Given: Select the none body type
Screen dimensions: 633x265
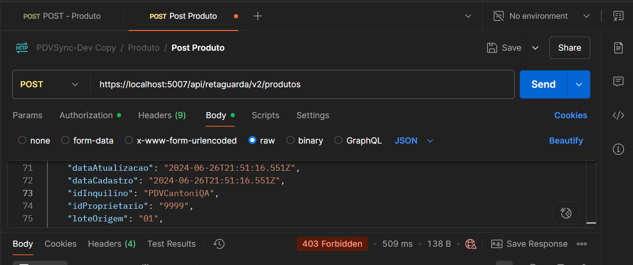Looking at the screenshot, I should (x=22, y=140).
